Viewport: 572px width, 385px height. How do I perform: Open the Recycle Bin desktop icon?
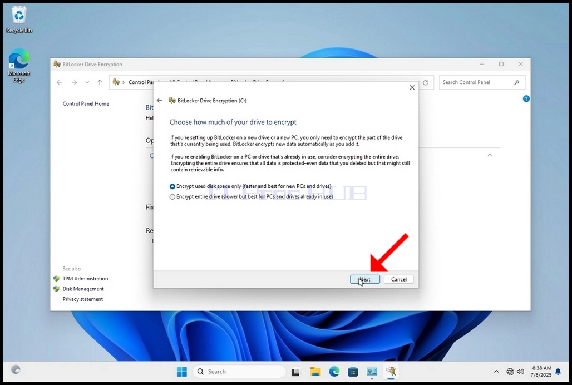click(x=19, y=19)
